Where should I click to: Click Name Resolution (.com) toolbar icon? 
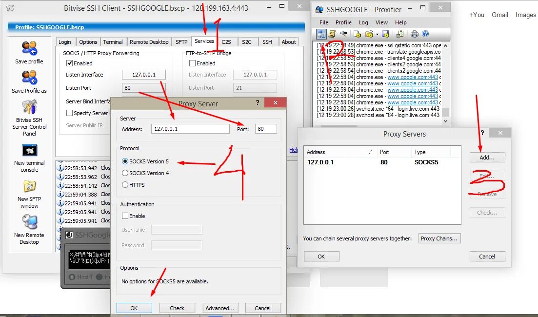343,34
